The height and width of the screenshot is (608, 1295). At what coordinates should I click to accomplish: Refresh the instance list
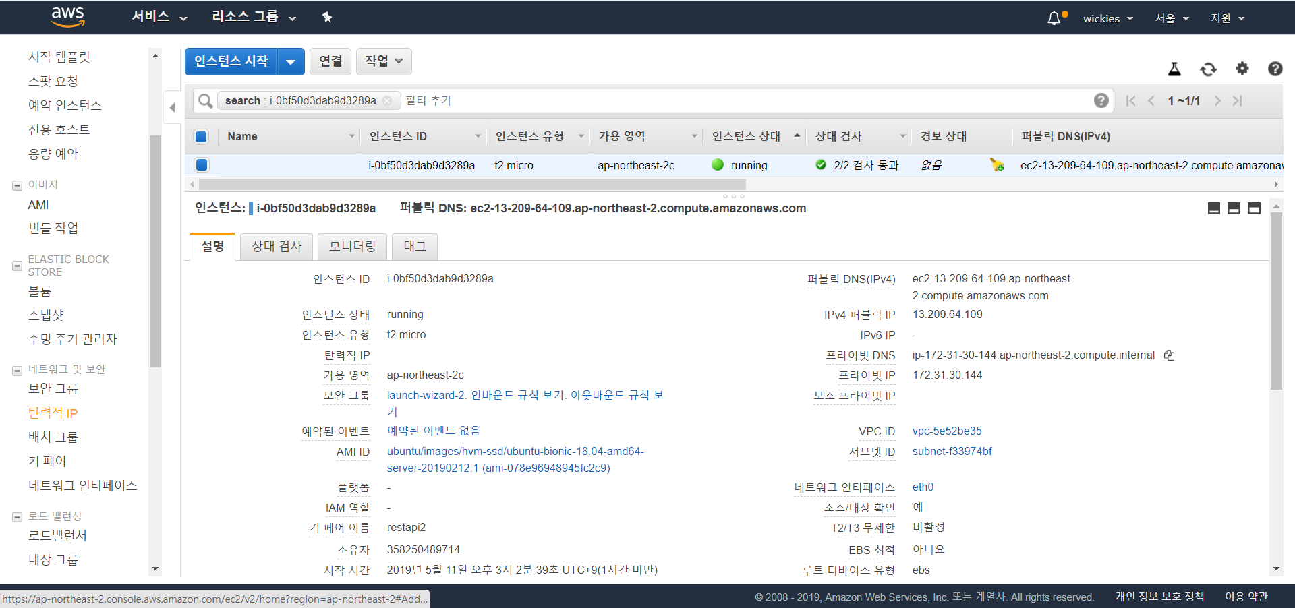click(1208, 69)
